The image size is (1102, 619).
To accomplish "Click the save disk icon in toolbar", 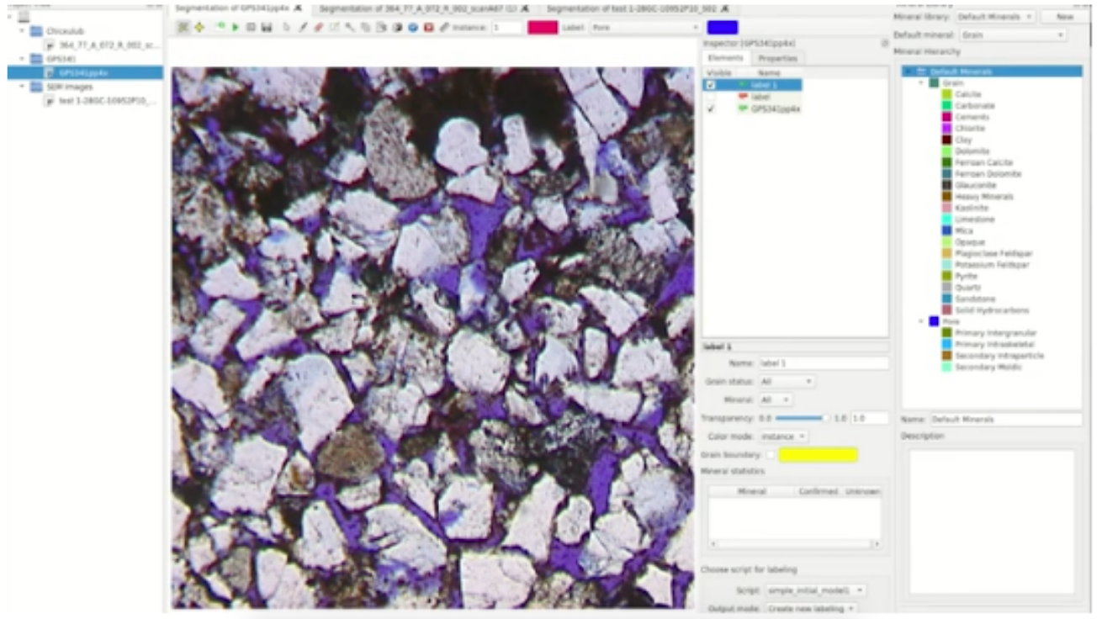I will tap(266, 28).
